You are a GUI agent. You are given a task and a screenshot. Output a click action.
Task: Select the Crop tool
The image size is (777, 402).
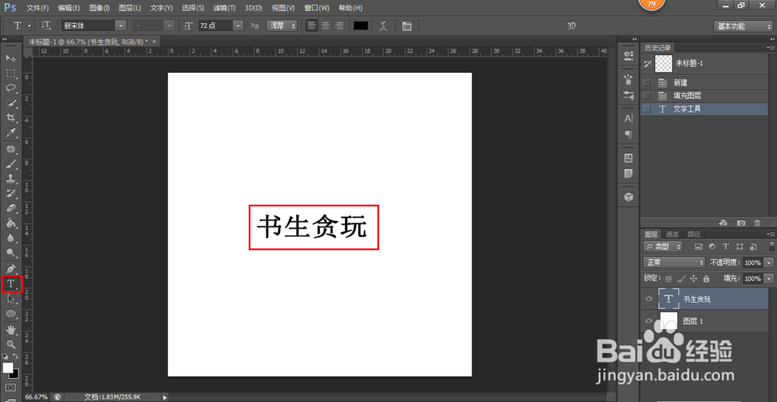(11, 118)
